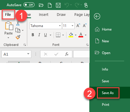
Task: Select Save As in the backstage menu
Action: pyautogui.click(x=108, y=93)
